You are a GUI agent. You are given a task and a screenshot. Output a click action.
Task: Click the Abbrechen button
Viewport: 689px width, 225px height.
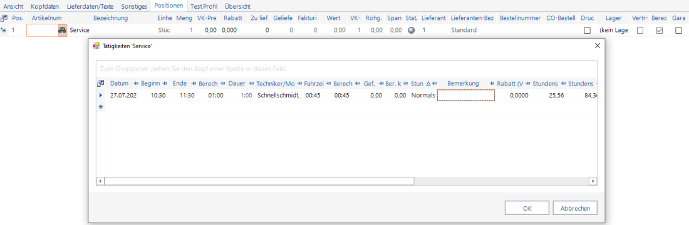point(575,208)
